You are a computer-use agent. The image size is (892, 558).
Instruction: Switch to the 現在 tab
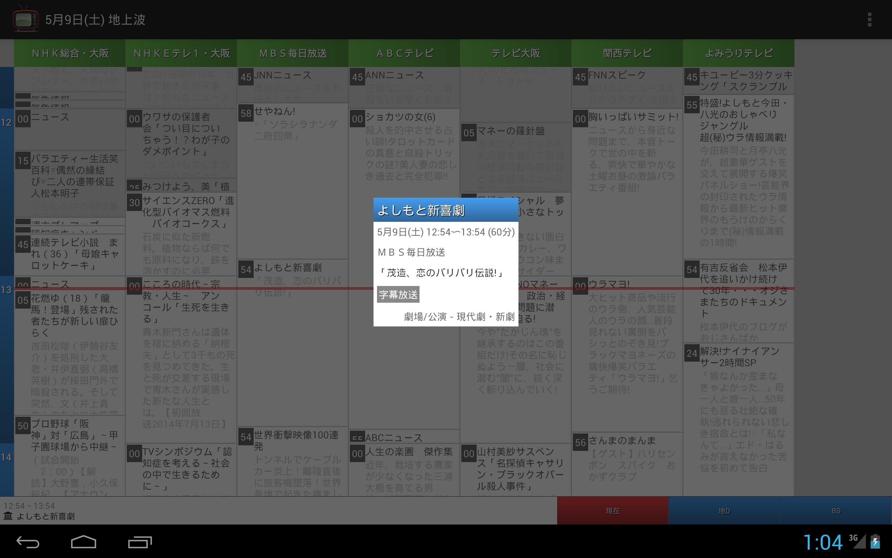[613, 511]
